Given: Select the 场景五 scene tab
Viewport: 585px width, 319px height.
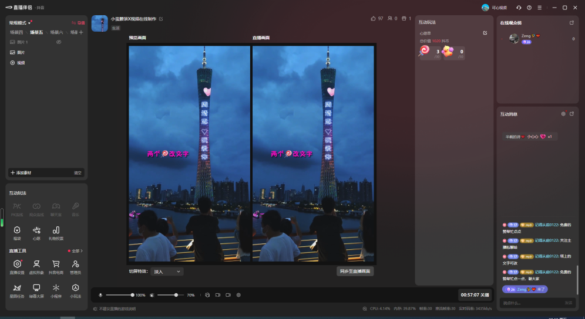Looking at the screenshot, I should pos(36,32).
